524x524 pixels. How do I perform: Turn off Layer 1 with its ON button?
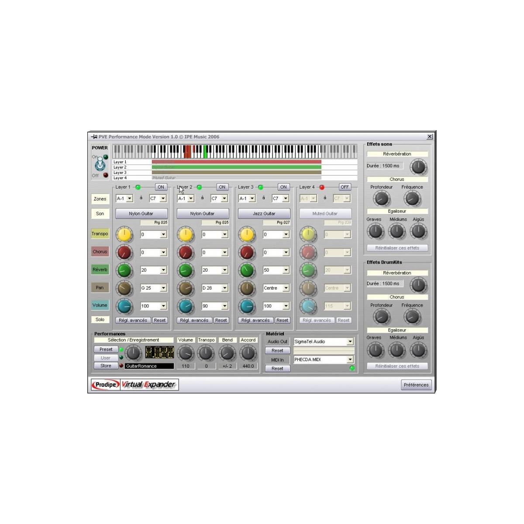pos(161,187)
